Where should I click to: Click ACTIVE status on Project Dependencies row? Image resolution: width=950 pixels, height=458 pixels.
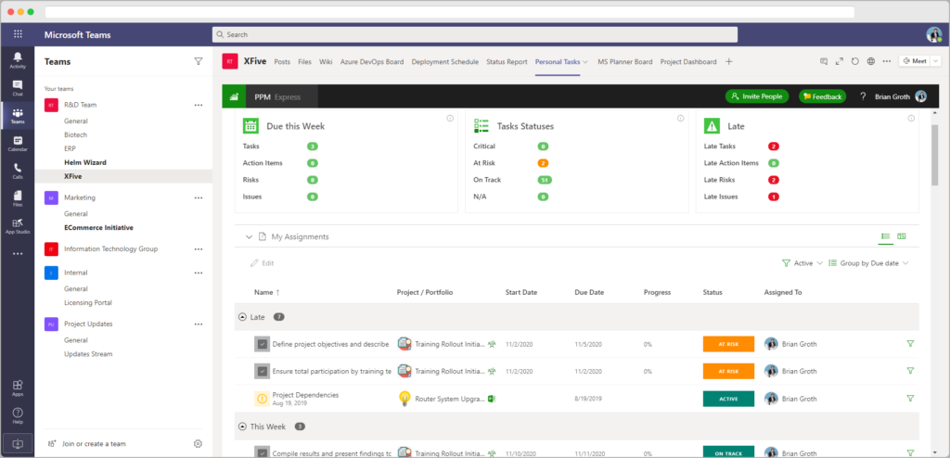[x=728, y=399]
